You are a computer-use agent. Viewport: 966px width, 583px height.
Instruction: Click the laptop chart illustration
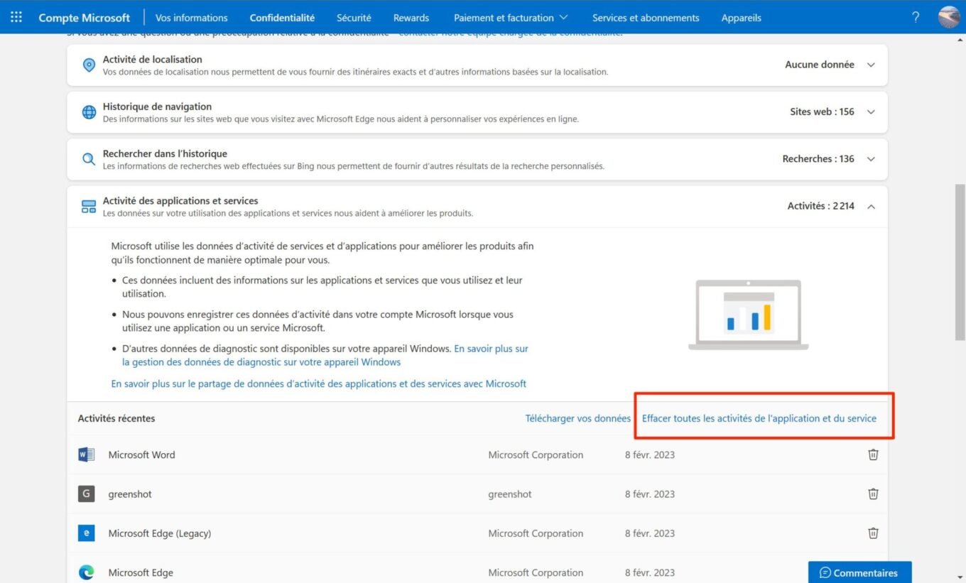pyautogui.click(x=749, y=315)
